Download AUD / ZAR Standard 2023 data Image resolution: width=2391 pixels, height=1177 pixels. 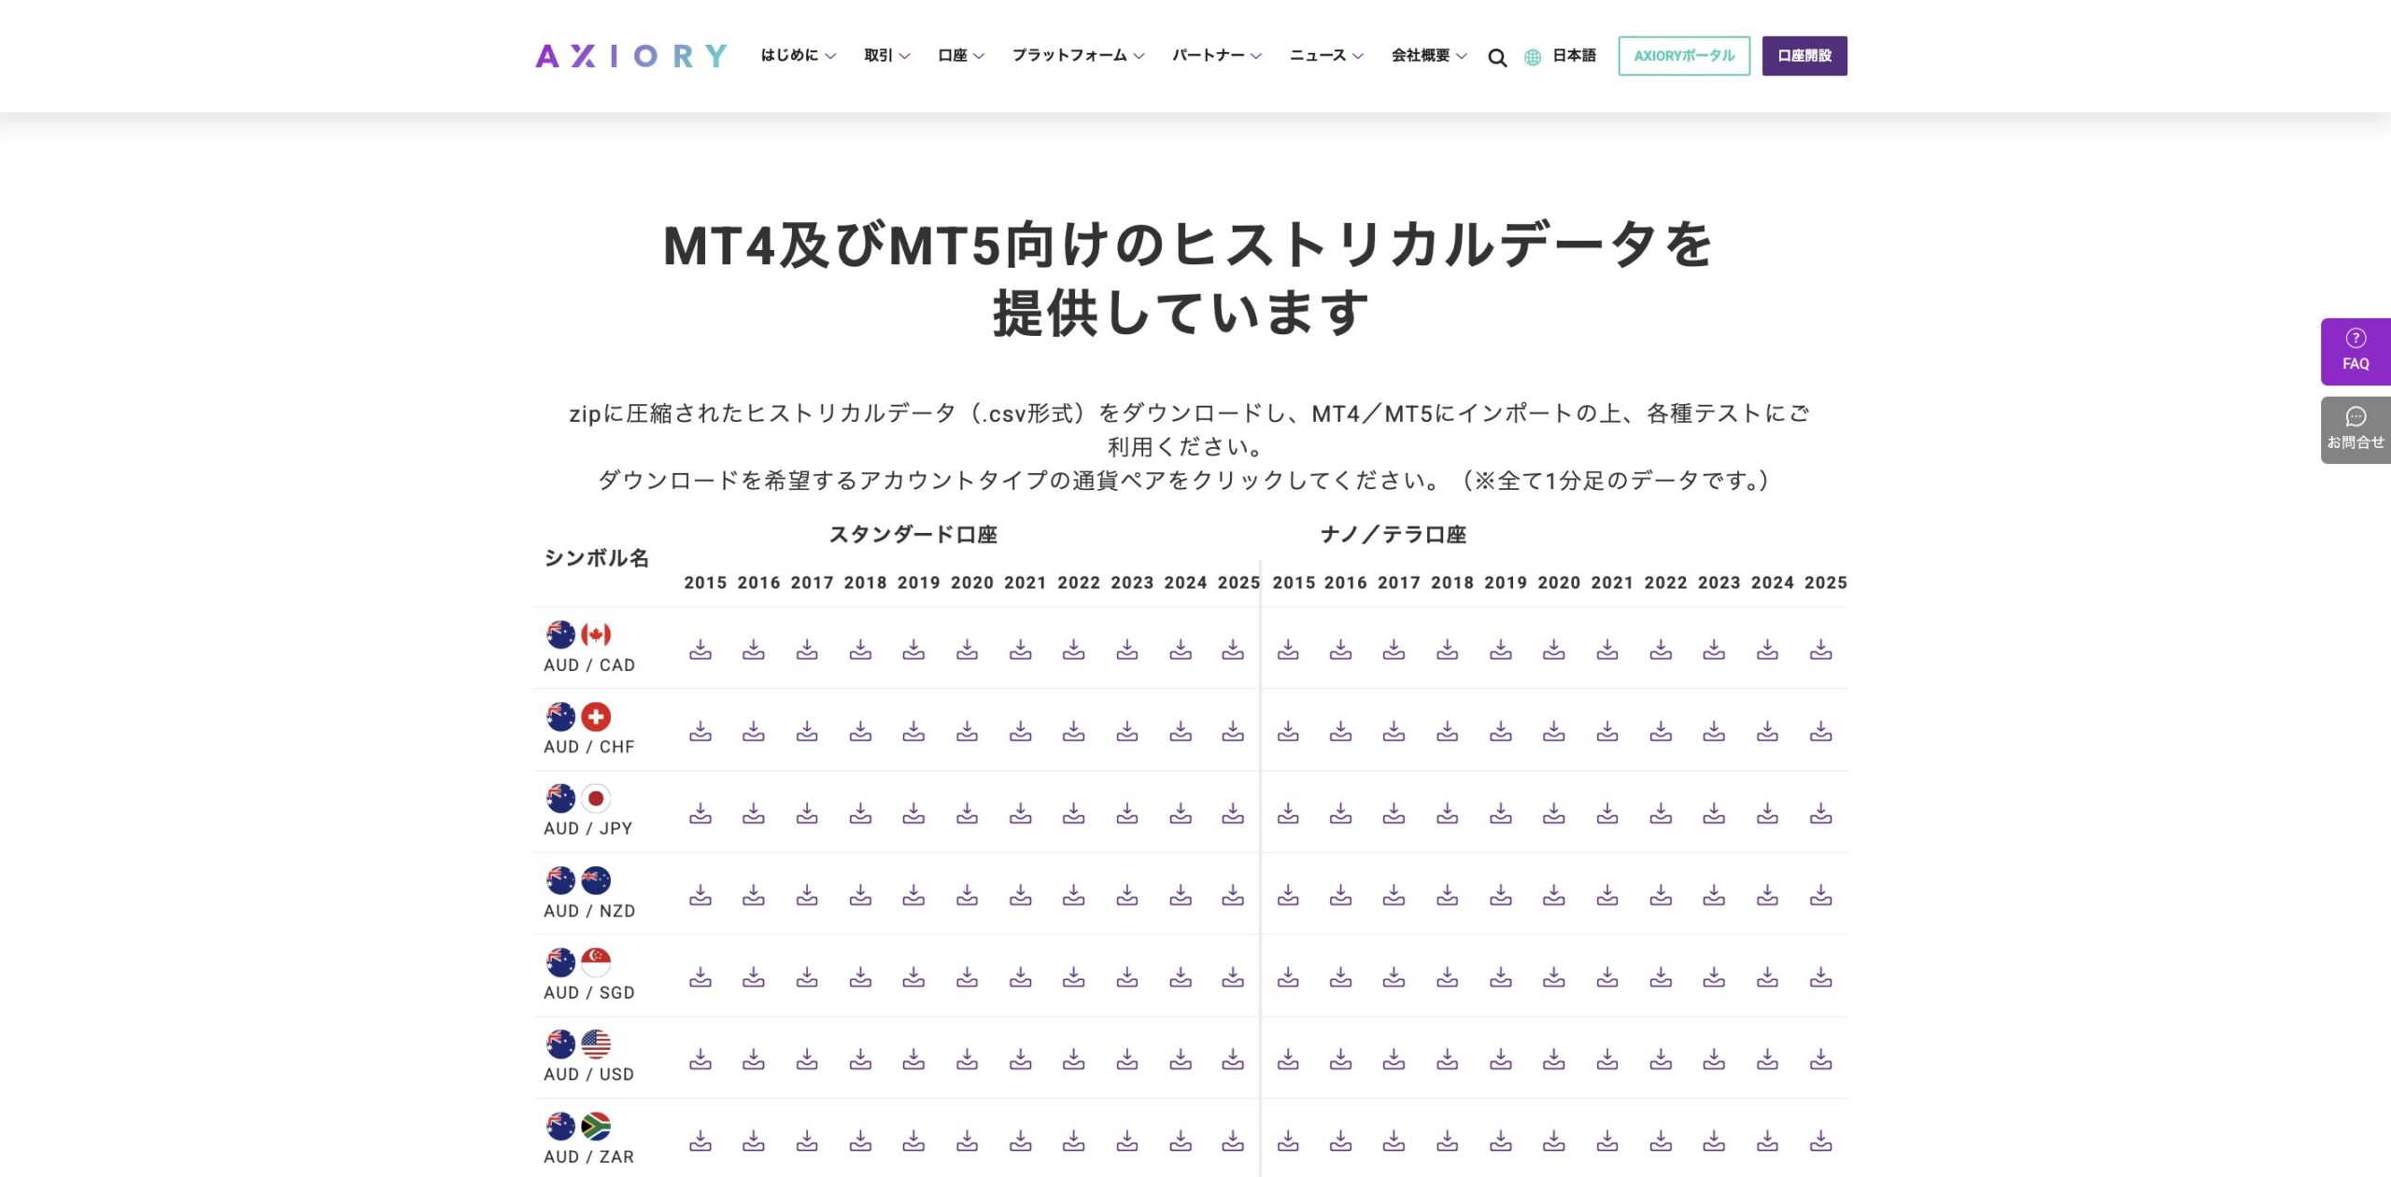point(1127,1141)
